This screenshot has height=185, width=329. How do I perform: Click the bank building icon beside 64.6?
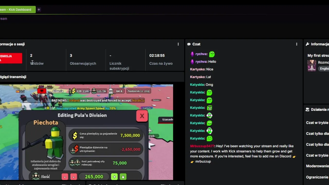[111, 91]
